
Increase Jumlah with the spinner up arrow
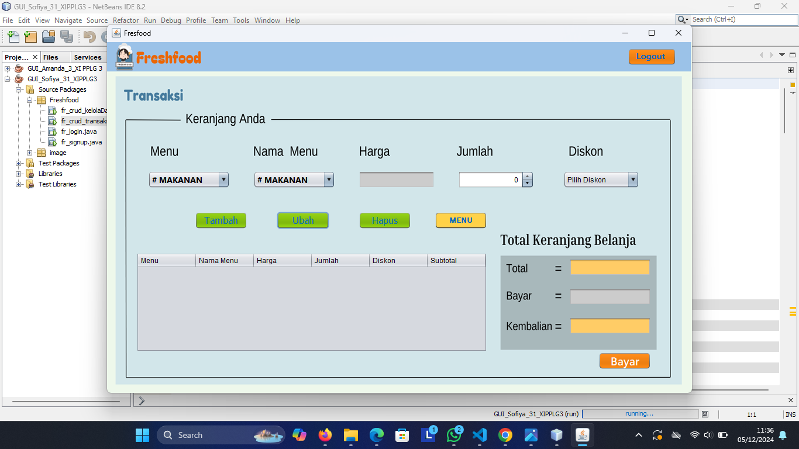tap(528, 177)
